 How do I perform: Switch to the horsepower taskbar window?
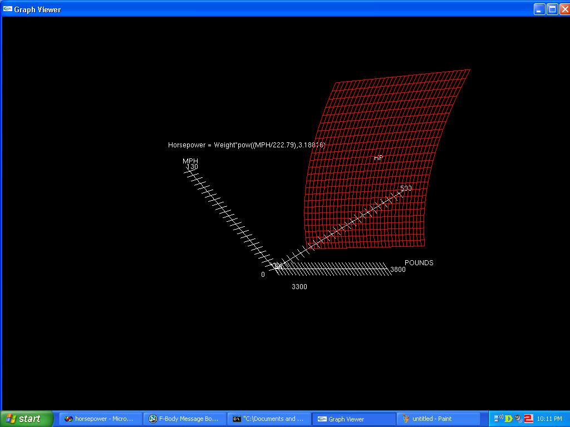[x=100, y=419]
